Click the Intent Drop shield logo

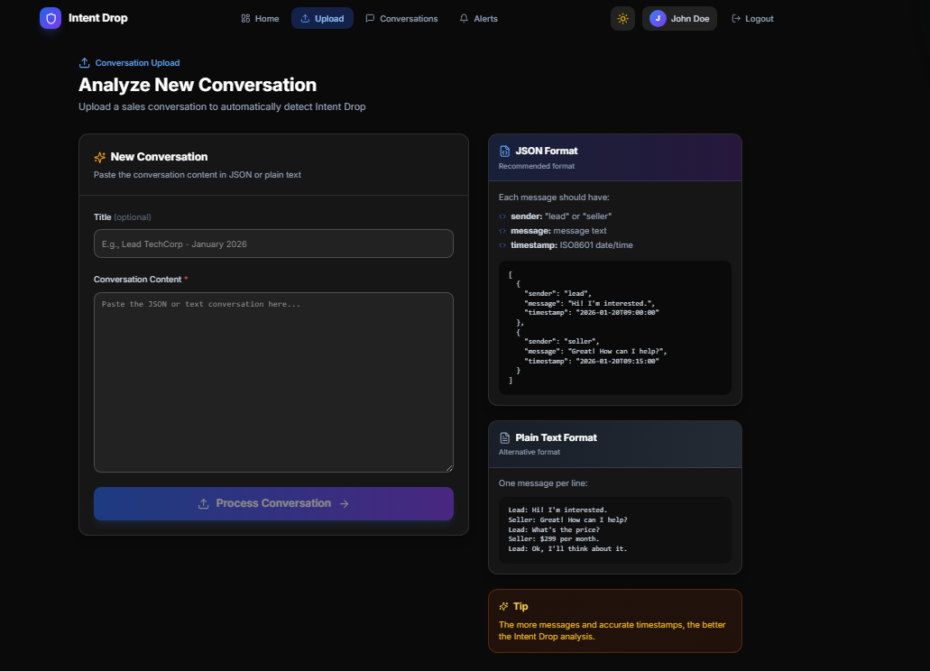tap(50, 18)
